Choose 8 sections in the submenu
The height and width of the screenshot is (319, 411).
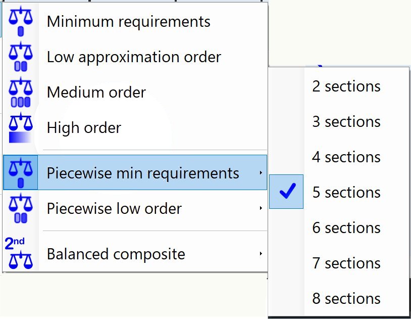coord(346,299)
